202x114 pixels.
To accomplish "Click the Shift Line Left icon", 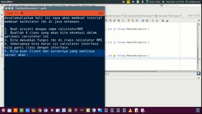I will coord(143,20).
